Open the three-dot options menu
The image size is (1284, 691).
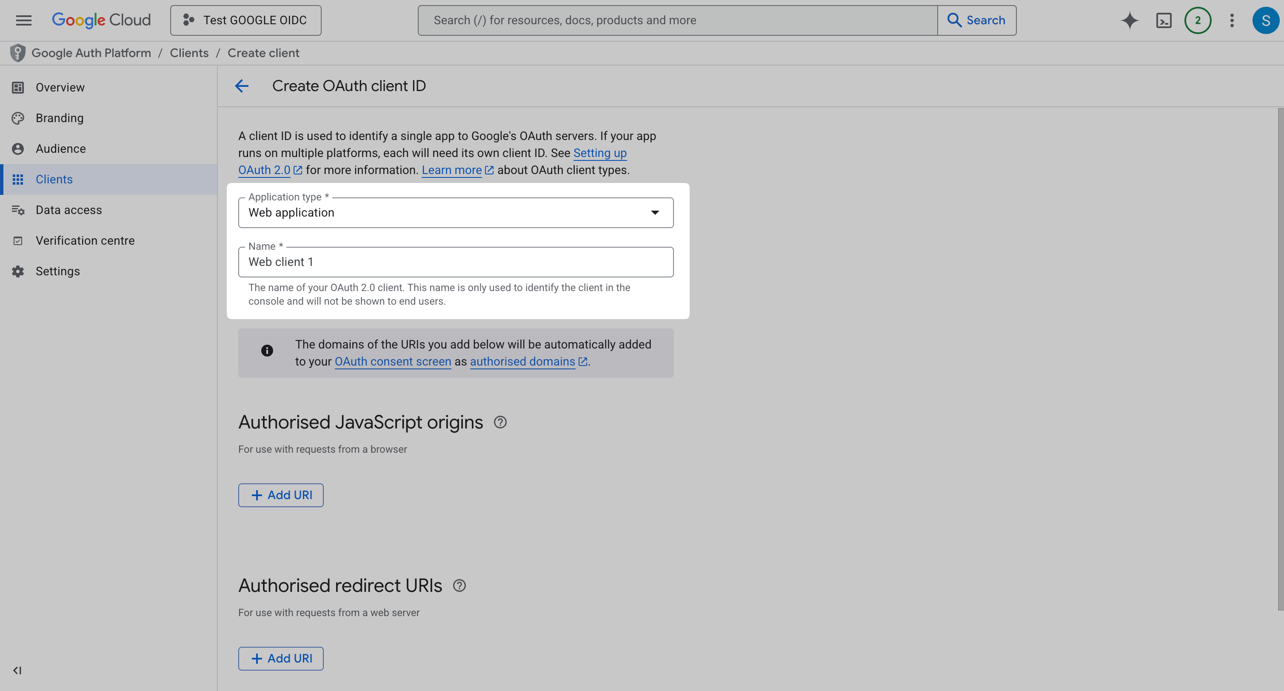pos(1232,20)
